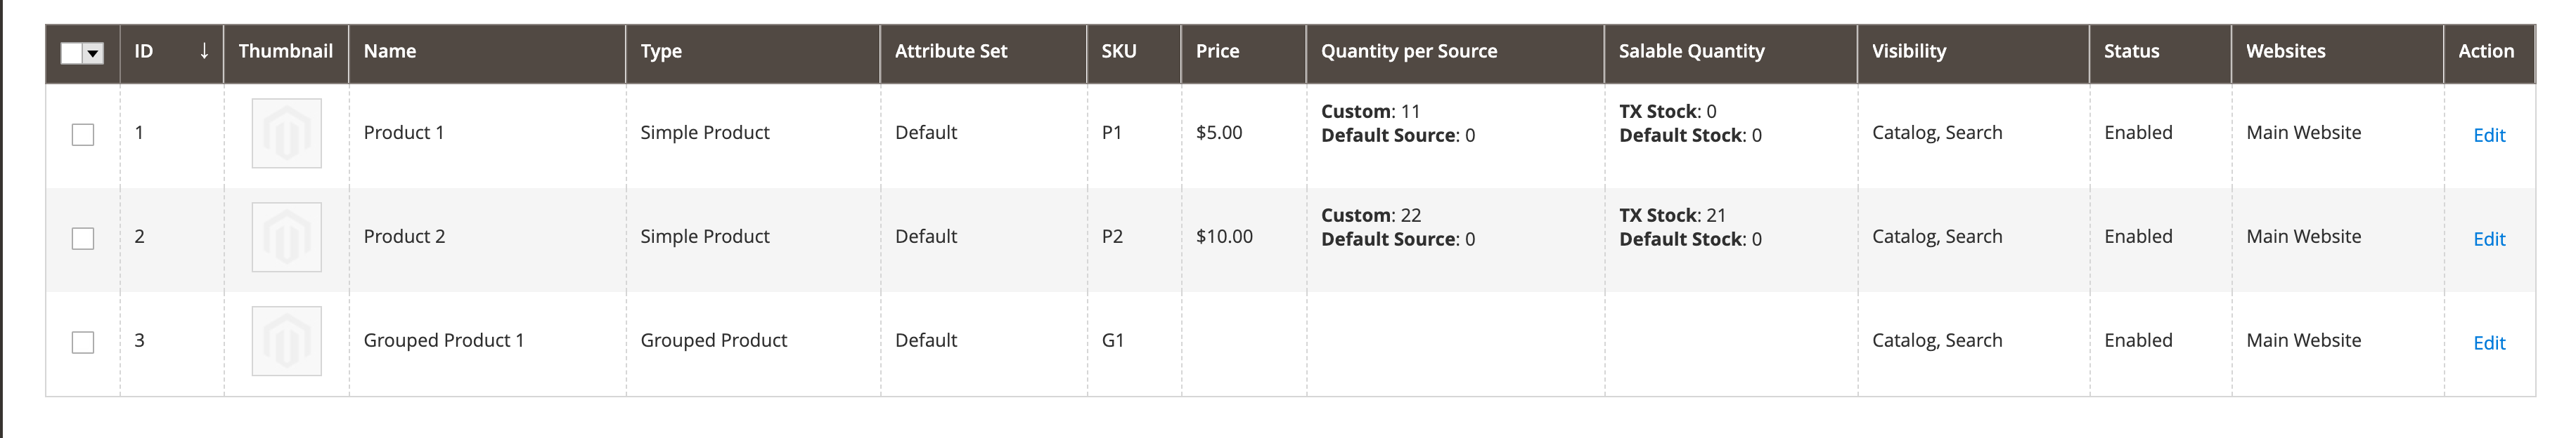Click the Salable Quantity column header
This screenshot has width=2576, height=438.
tap(1691, 51)
